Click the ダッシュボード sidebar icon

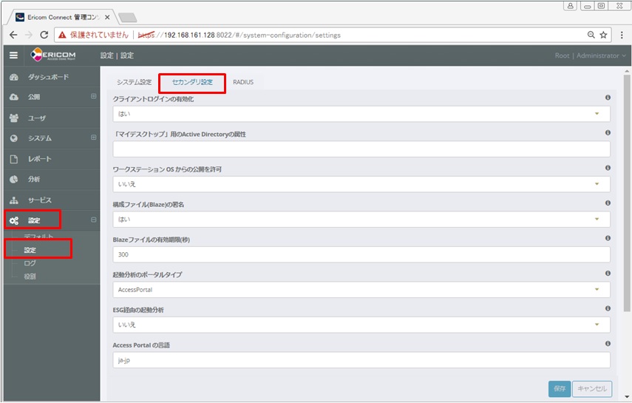13,77
